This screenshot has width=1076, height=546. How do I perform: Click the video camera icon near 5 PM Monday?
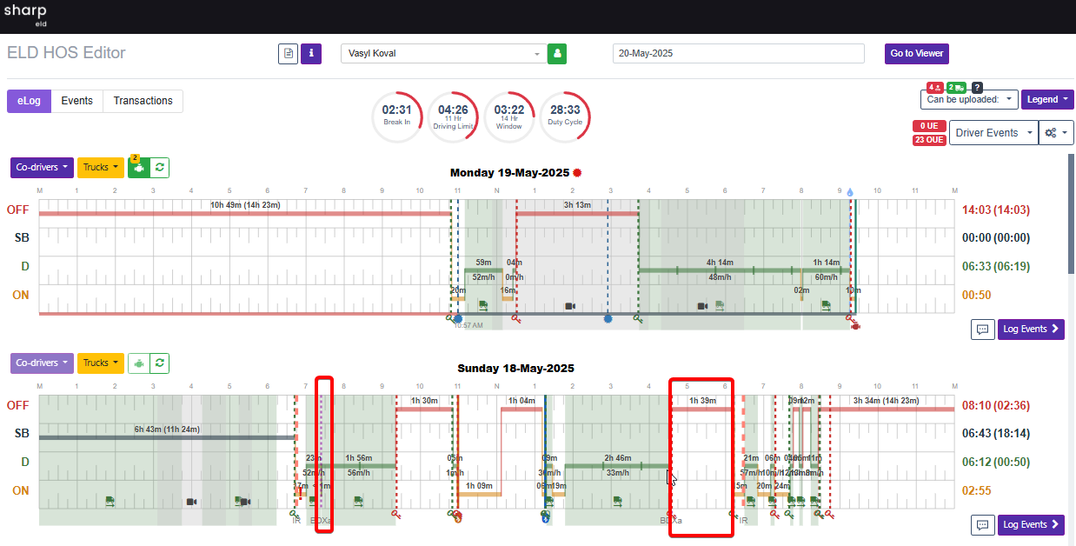pos(702,306)
